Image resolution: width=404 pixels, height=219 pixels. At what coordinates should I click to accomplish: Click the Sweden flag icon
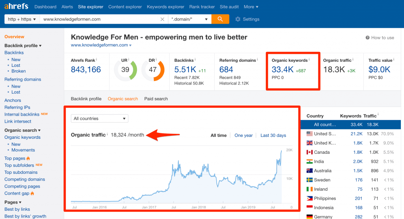[309, 180]
